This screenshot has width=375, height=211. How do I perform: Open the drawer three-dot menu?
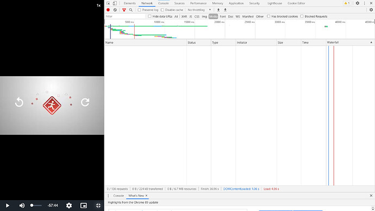[x=108, y=196]
